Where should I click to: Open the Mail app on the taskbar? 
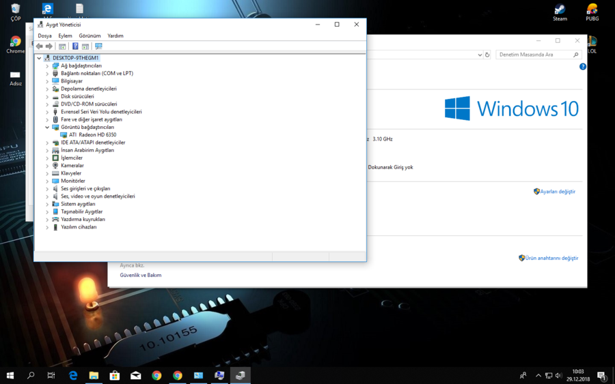pyautogui.click(x=135, y=375)
